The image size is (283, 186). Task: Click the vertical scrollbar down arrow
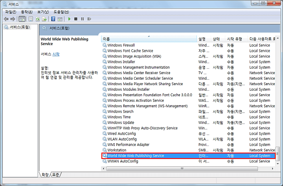click(x=278, y=164)
